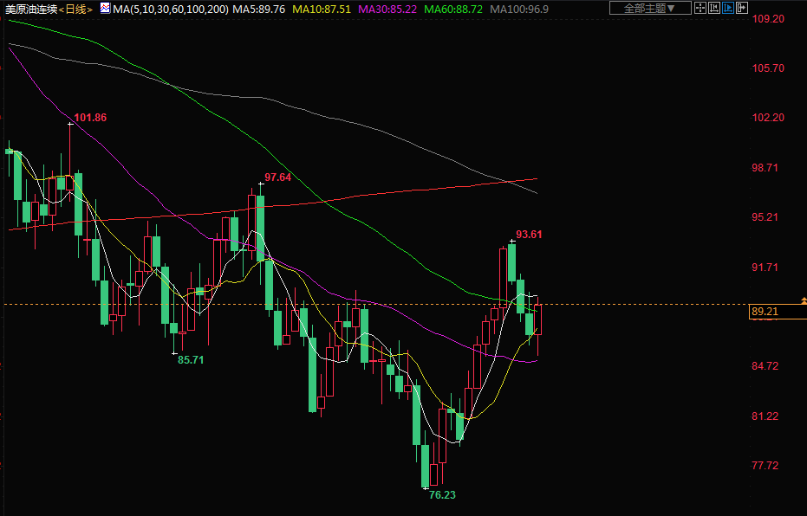Viewport: 807px width, 516px height.
Task: Click the exit arrow icon at top right
Action: (742, 8)
